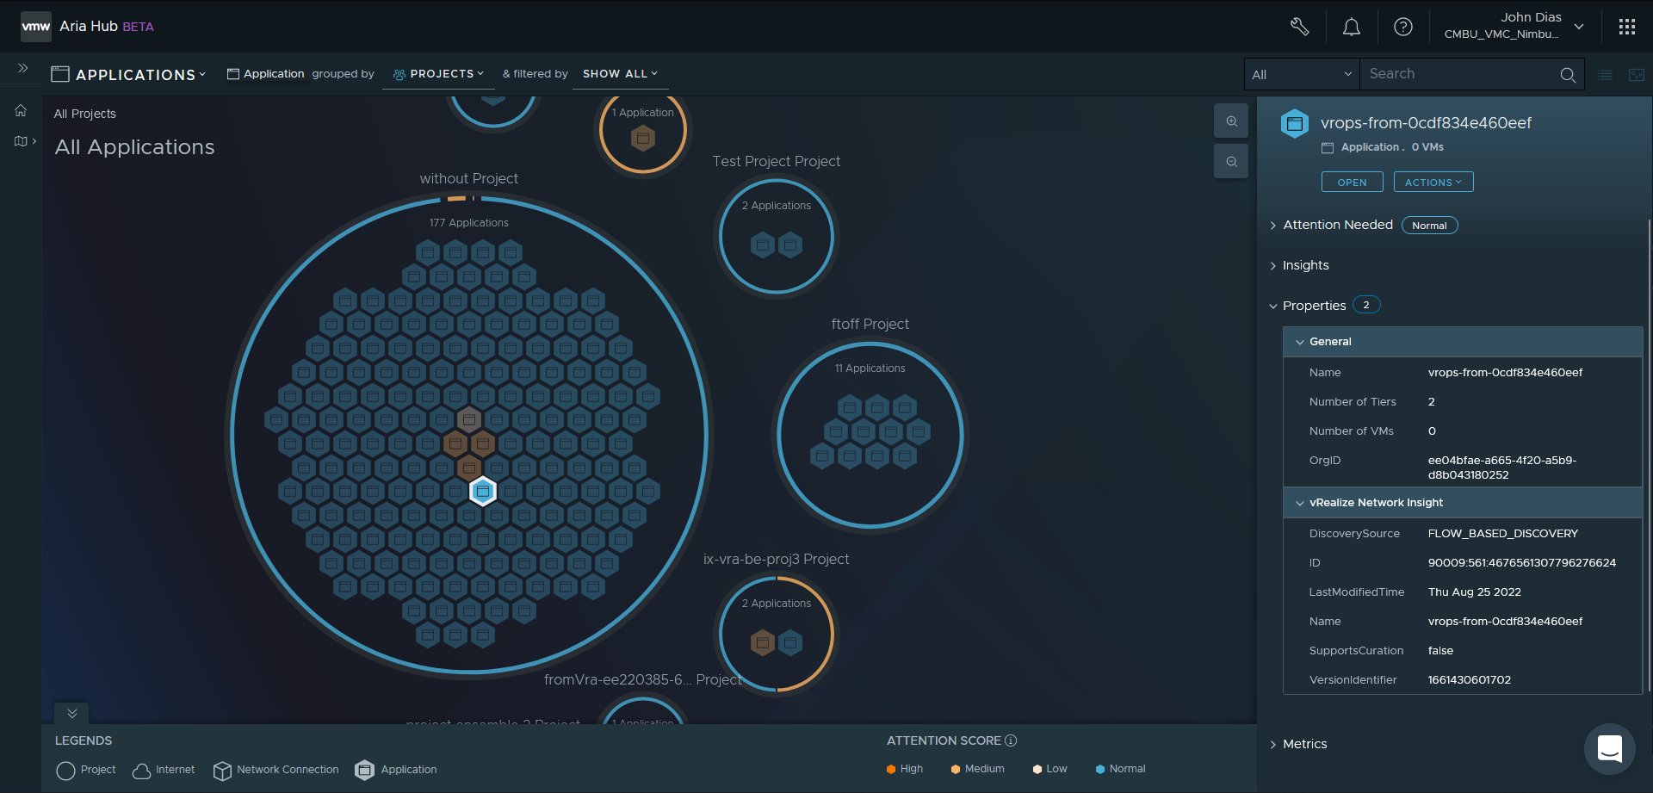Click the wrench tools icon
The width and height of the screenshot is (1653, 793).
tap(1300, 27)
